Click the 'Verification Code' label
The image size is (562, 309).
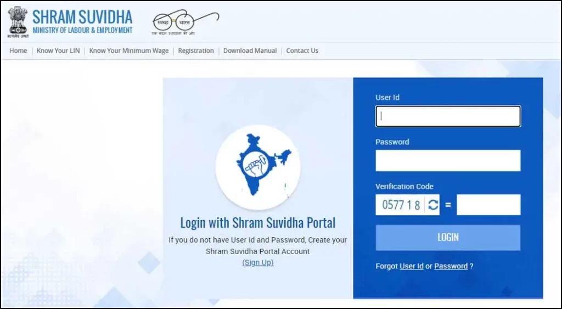coord(404,187)
